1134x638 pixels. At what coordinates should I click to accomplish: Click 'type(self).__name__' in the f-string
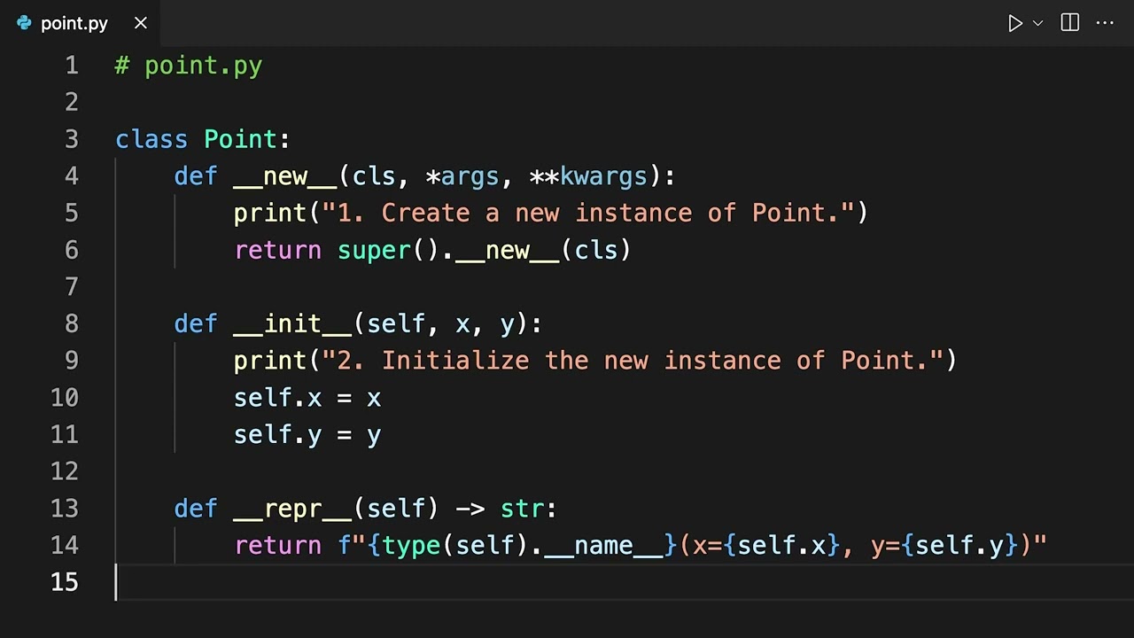coord(523,545)
